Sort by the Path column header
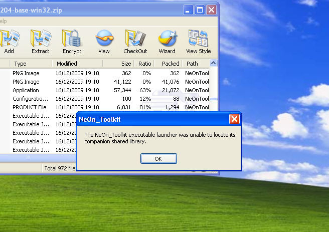The image size is (329, 232). click(196, 64)
